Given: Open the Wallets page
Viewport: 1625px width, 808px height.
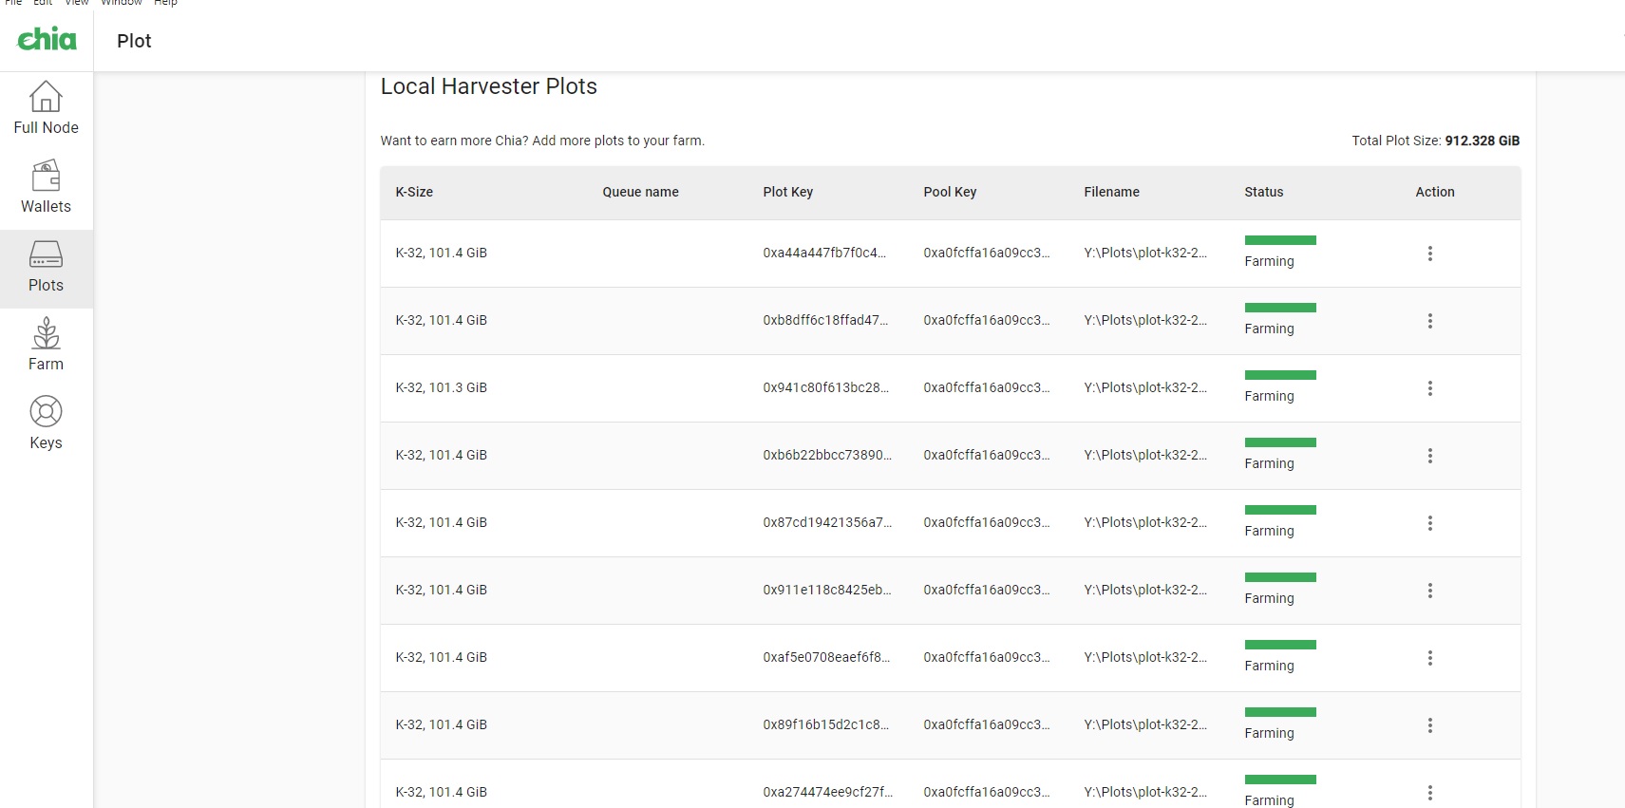Looking at the screenshot, I should pyautogui.click(x=46, y=187).
